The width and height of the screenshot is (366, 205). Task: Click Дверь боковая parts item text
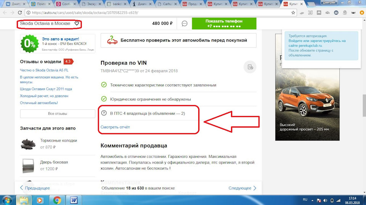pos(54,162)
